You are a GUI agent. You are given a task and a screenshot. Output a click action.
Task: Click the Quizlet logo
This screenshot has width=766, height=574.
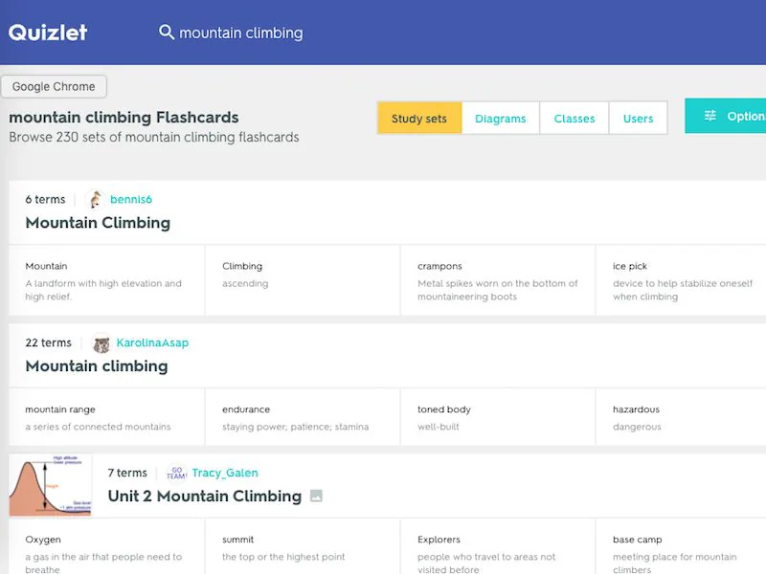click(x=48, y=33)
